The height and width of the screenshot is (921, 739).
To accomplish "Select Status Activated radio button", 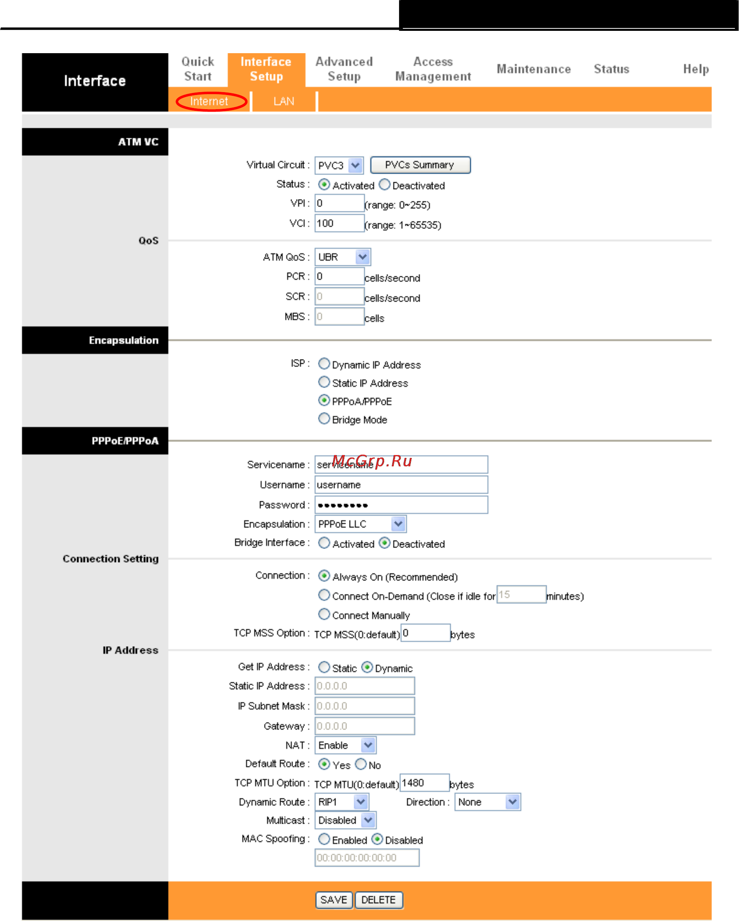I will pyautogui.click(x=324, y=185).
